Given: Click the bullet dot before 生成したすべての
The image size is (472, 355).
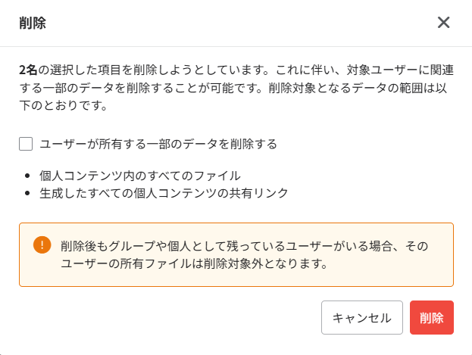Looking at the screenshot, I should 27,193.
